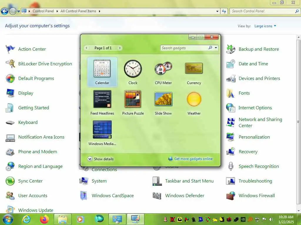Open Internet Options link
301x225 pixels.
pyautogui.click(x=255, y=108)
